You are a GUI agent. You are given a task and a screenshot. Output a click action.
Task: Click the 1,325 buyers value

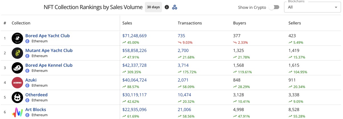click(239, 51)
